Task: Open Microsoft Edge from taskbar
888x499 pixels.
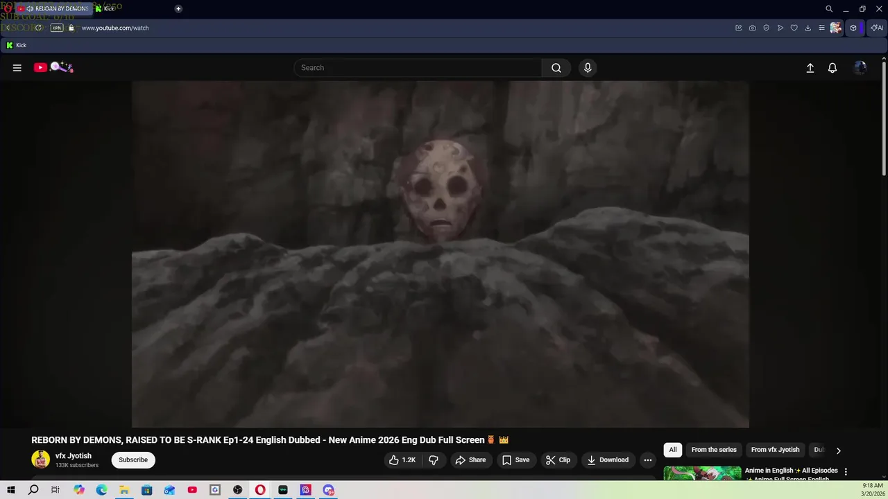Action: [101, 490]
